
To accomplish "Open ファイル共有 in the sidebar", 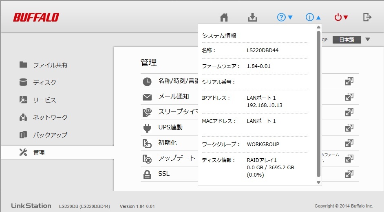I will point(50,65).
